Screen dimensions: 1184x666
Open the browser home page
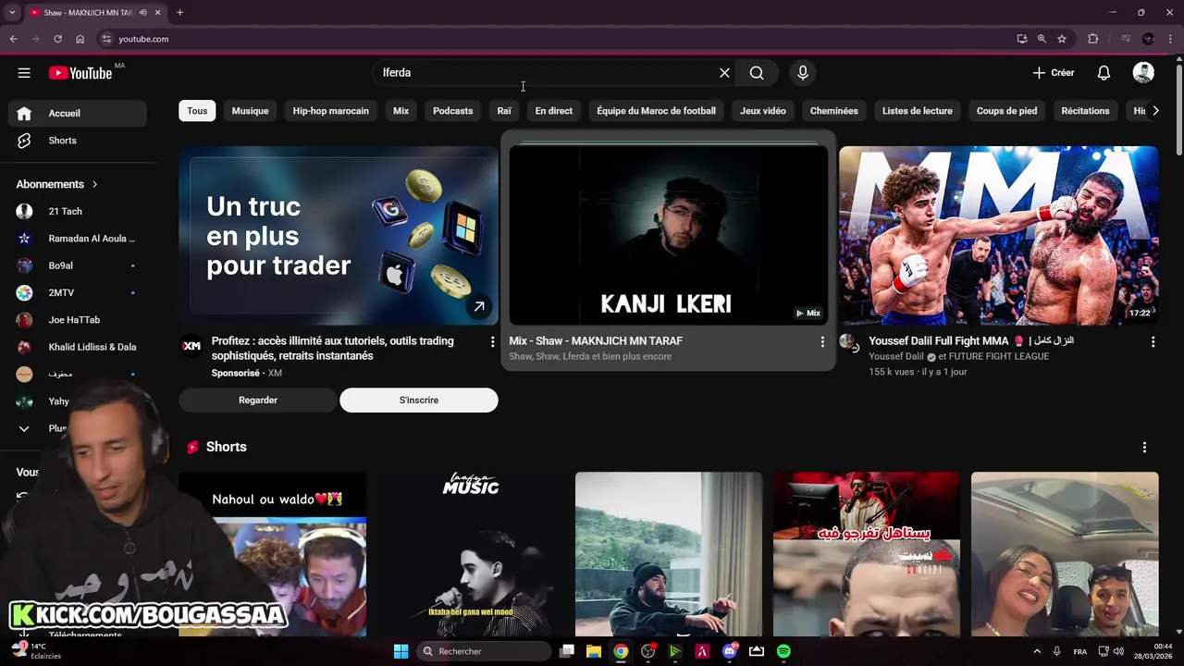point(80,39)
